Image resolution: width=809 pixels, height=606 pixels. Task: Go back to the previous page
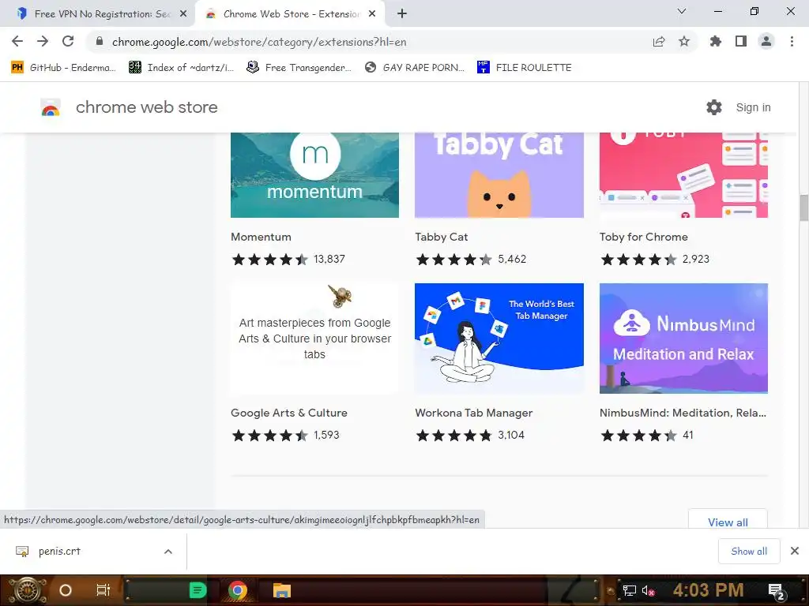(17, 41)
